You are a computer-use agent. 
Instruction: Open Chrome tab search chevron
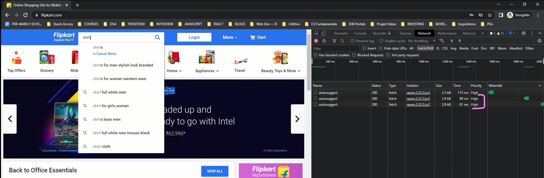498,4
